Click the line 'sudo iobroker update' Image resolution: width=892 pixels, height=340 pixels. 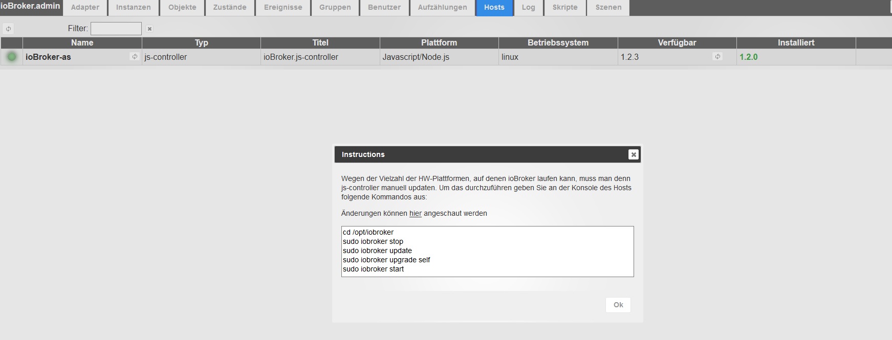click(377, 251)
